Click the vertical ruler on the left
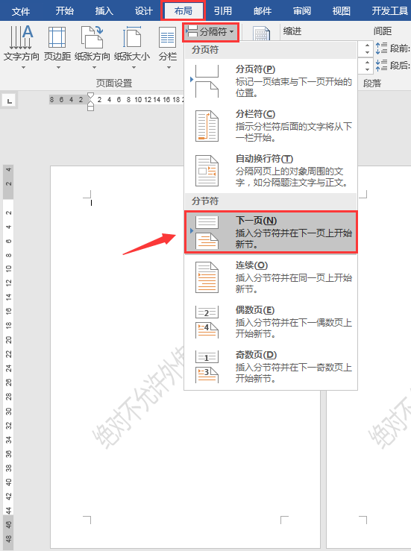Image resolution: width=411 pixels, height=551 pixels. coord(8,356)
